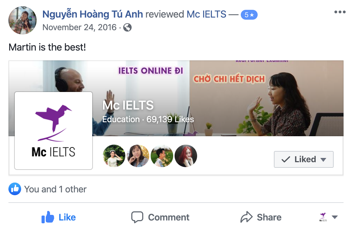Toggle the Like button on the post

tap(58, 217)
